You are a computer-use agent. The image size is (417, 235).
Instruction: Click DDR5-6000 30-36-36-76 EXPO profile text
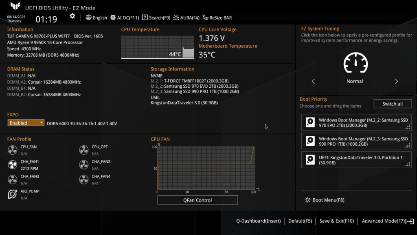(82, 124)
